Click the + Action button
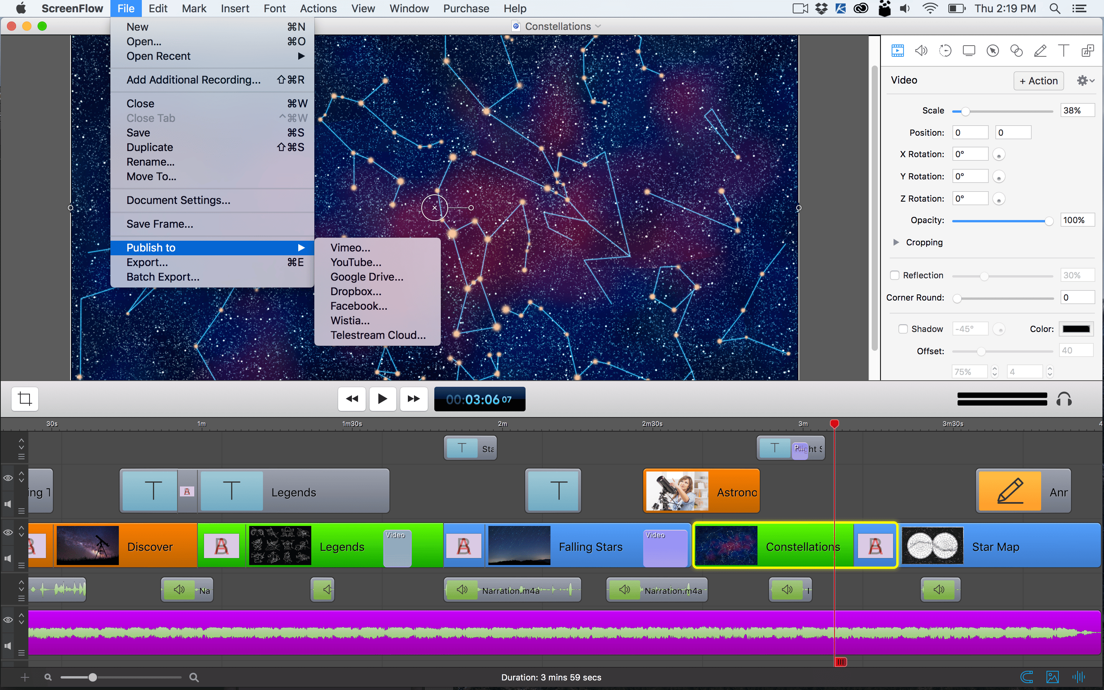Viewport: 1104px width, 690px height. (x=1038, y=80)
